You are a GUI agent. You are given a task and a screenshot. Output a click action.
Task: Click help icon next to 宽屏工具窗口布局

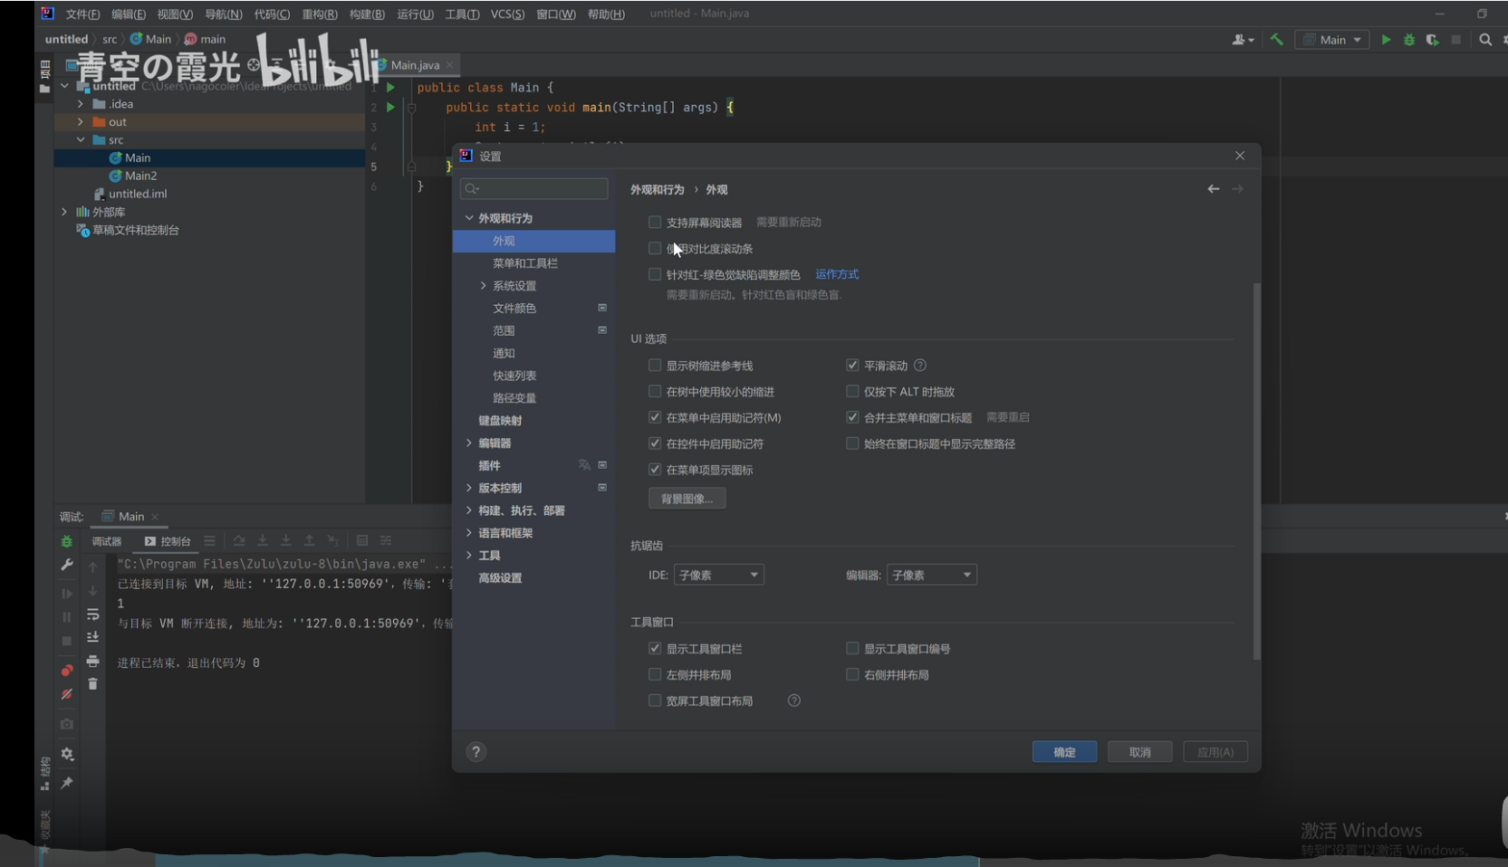click(794, 700)
